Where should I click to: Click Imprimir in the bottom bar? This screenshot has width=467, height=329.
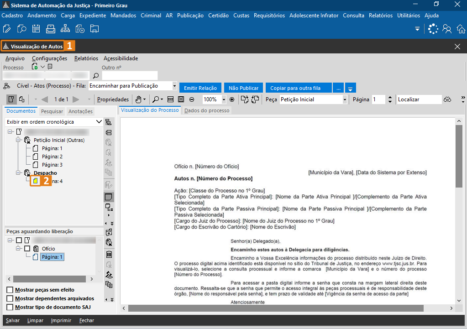pos(61,320)
